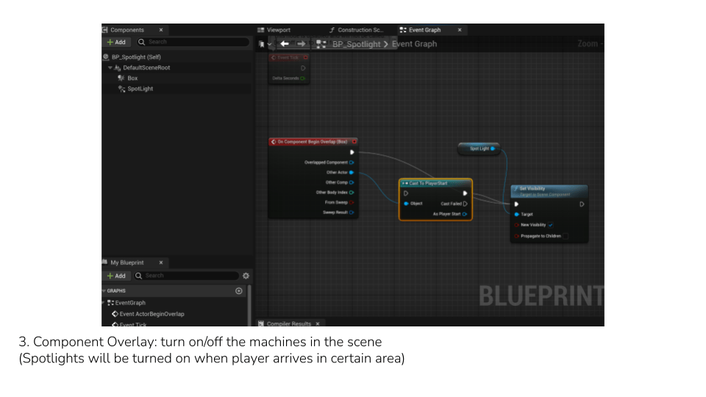
Task: Switch to the Viewport tab
Action: point(278,30)
